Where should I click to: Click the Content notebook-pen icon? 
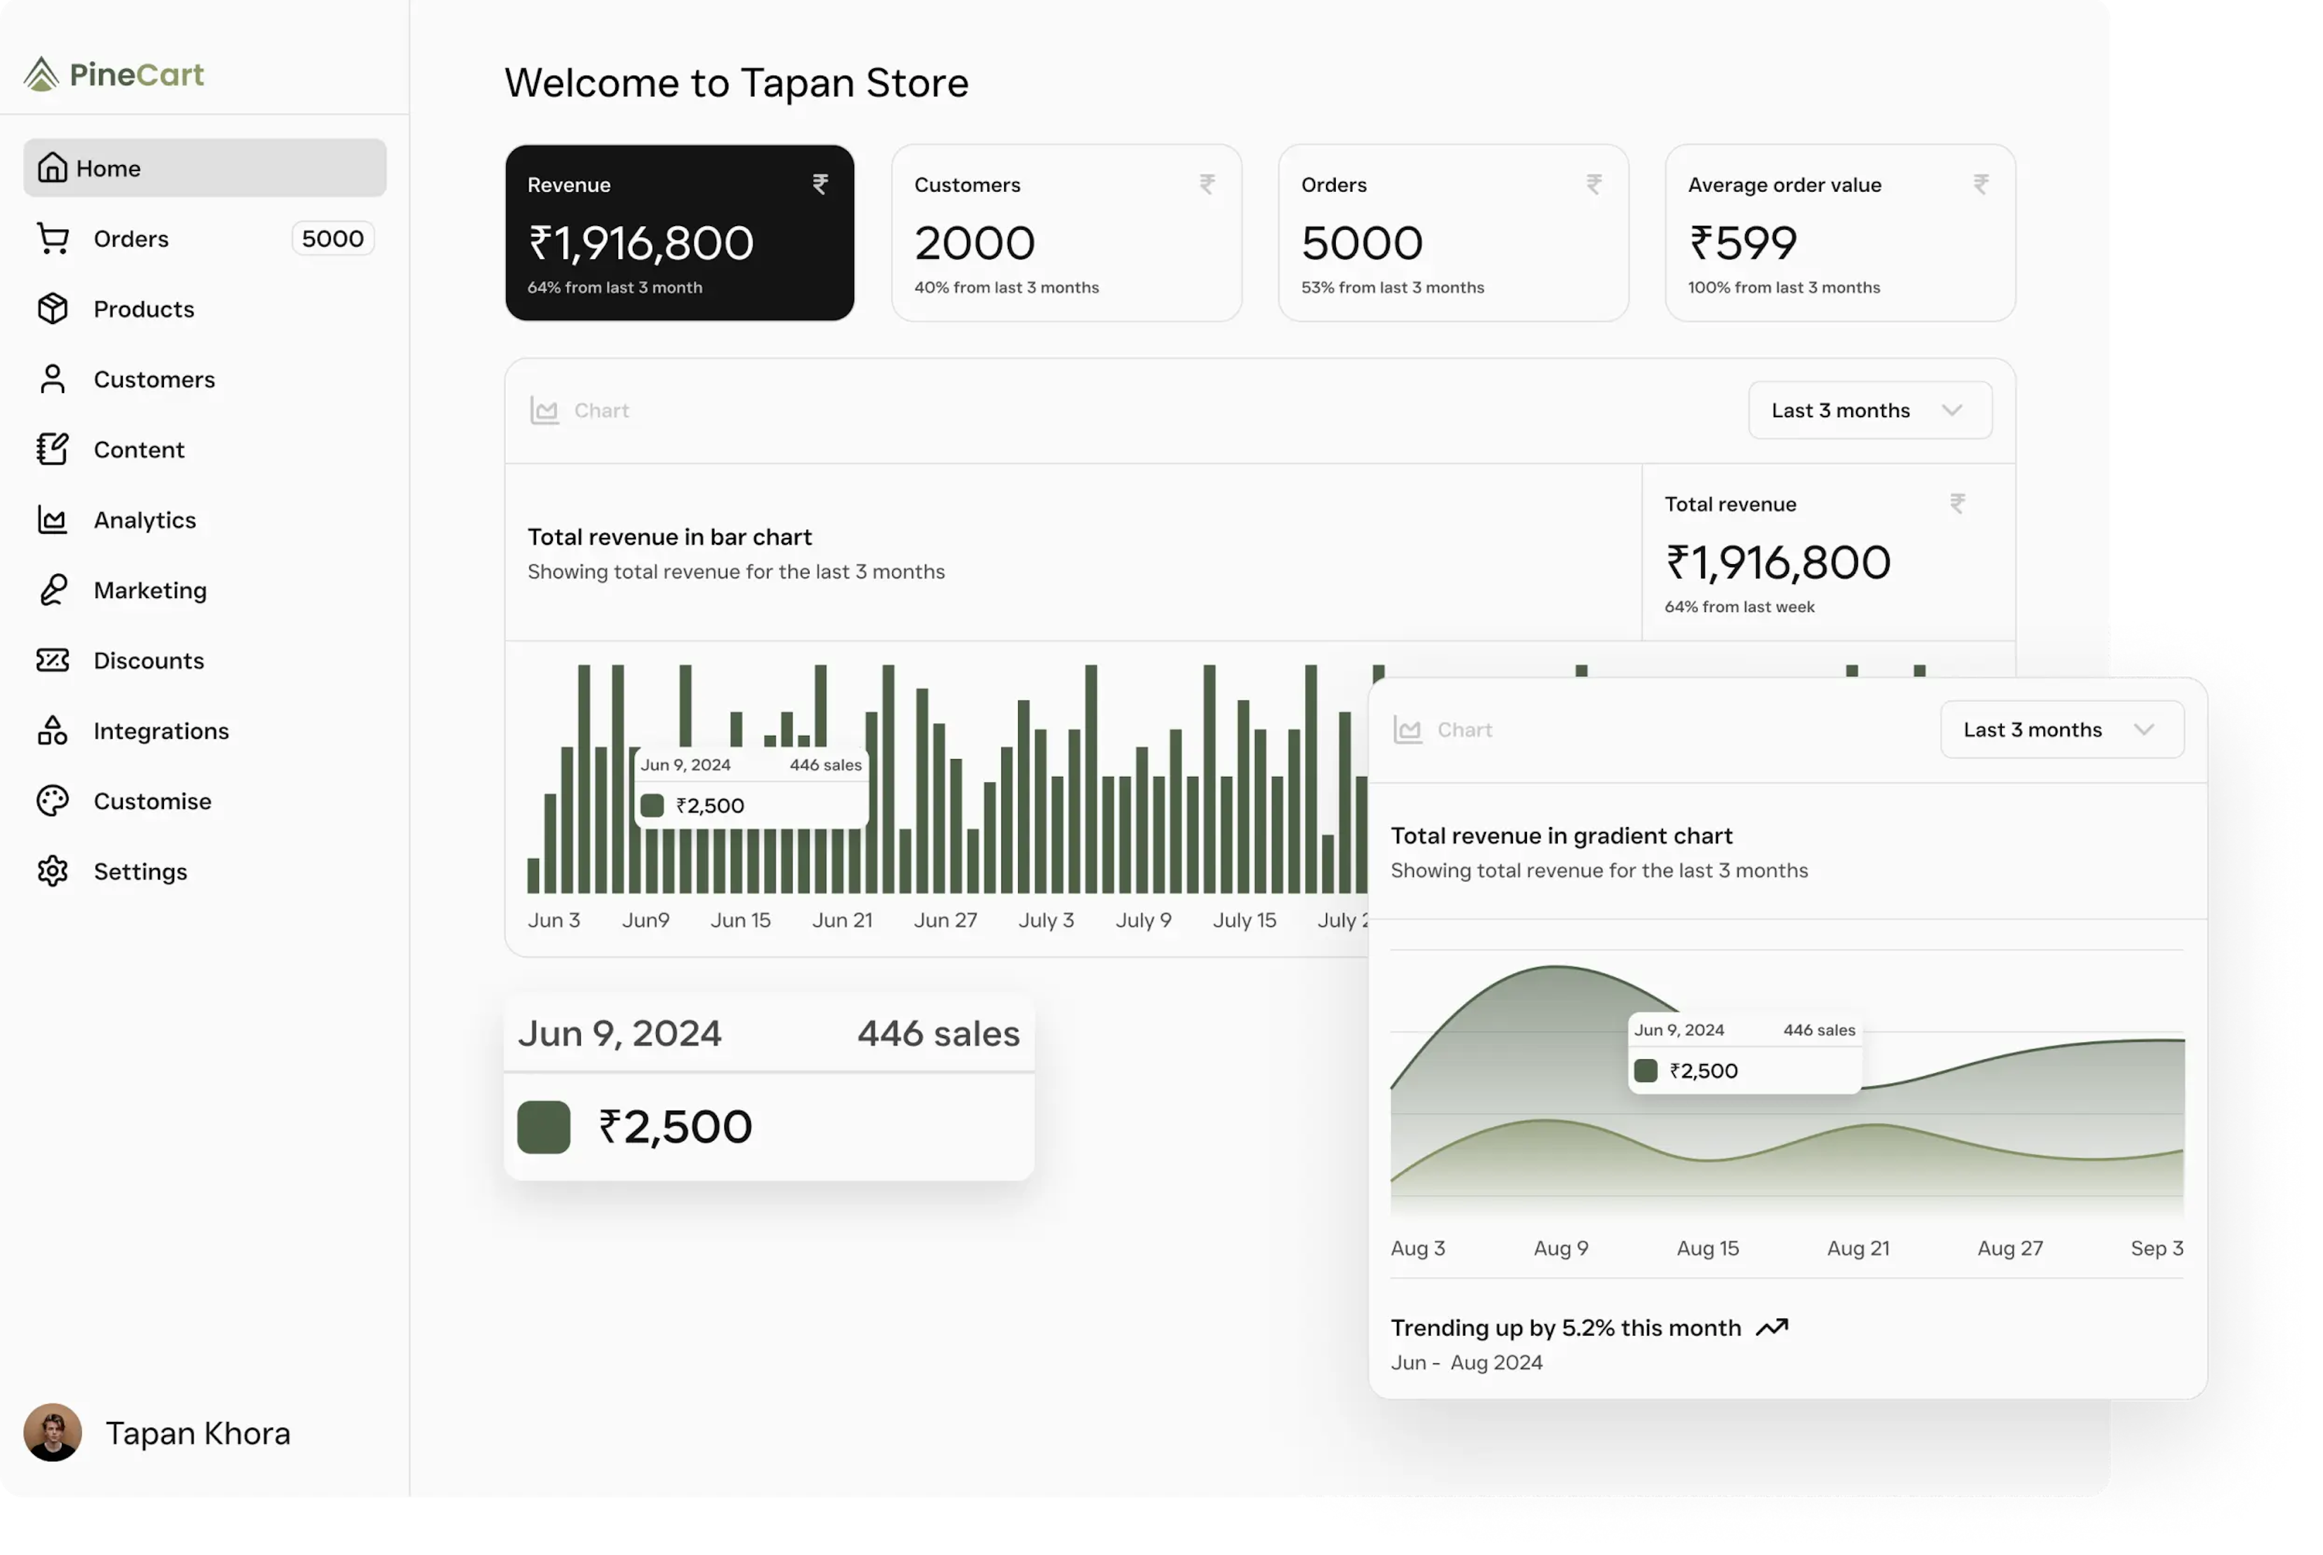pyautogui.click(x=53, y=449)
